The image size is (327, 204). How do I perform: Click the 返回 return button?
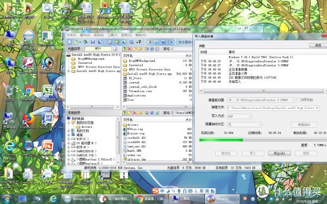(306, 153)
